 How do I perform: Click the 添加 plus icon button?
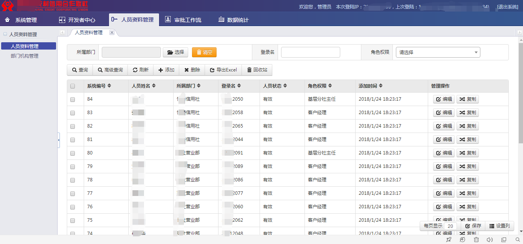pos(166,70)
